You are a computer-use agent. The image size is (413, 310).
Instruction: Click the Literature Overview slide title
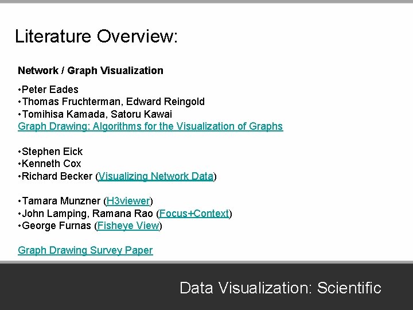[96, 37]
